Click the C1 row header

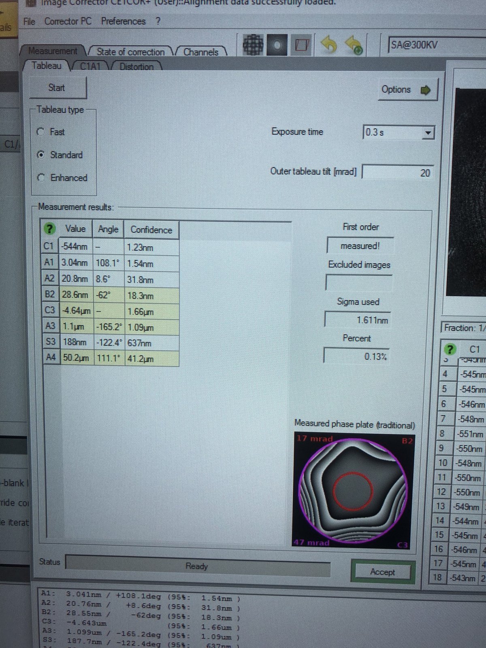[49, 246]
